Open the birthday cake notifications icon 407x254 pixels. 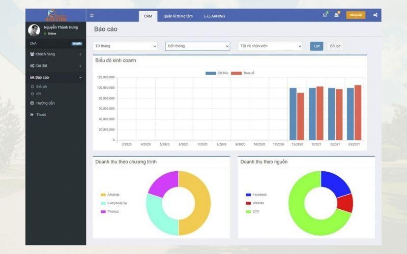tap(336, 15)
